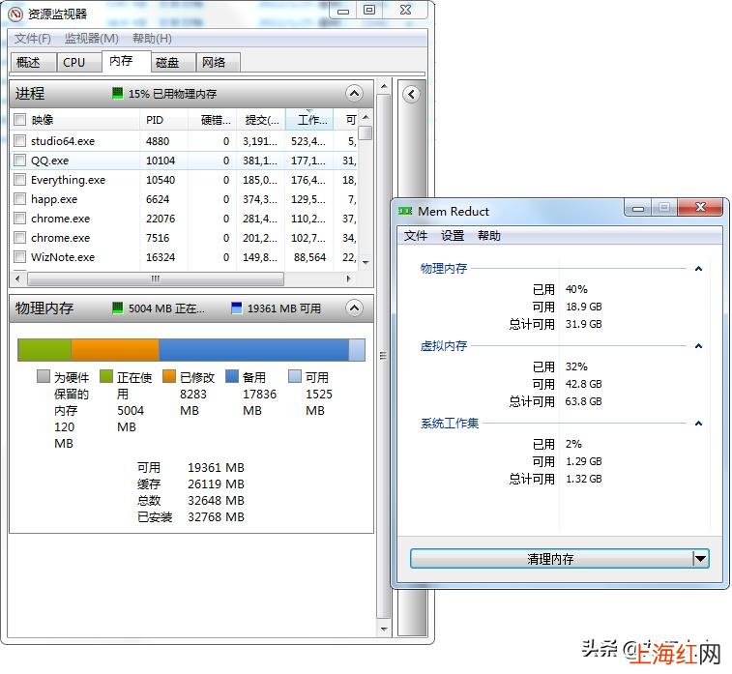Click the scroll-right arrow of the process list
This screenshot has width=732, height=674.
point(348,278)
